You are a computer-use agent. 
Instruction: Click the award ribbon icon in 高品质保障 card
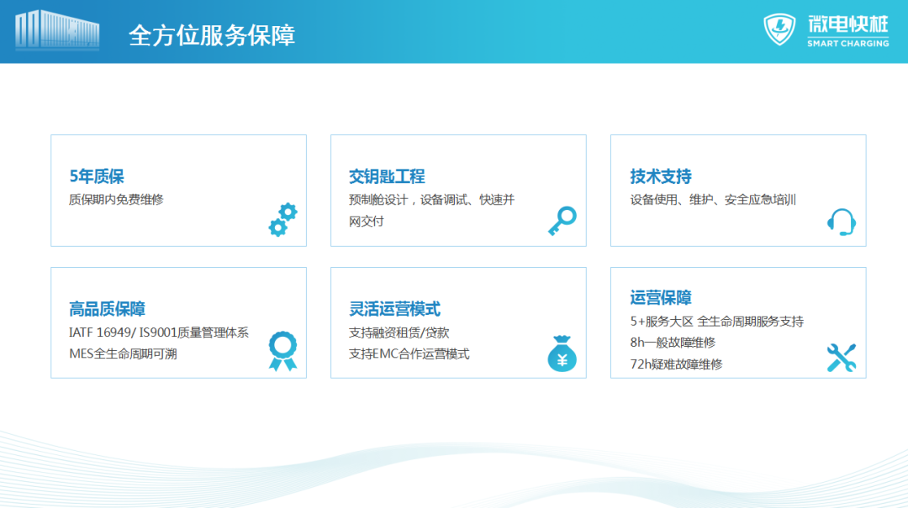pos(282,351)
